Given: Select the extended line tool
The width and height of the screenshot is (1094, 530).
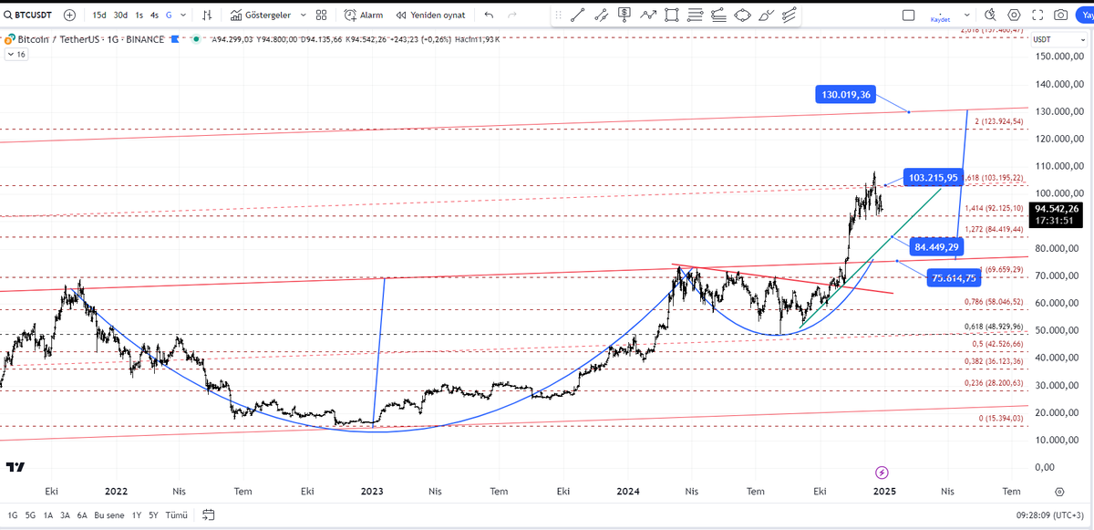Looking at the screenshot, I should coord(601,15).
